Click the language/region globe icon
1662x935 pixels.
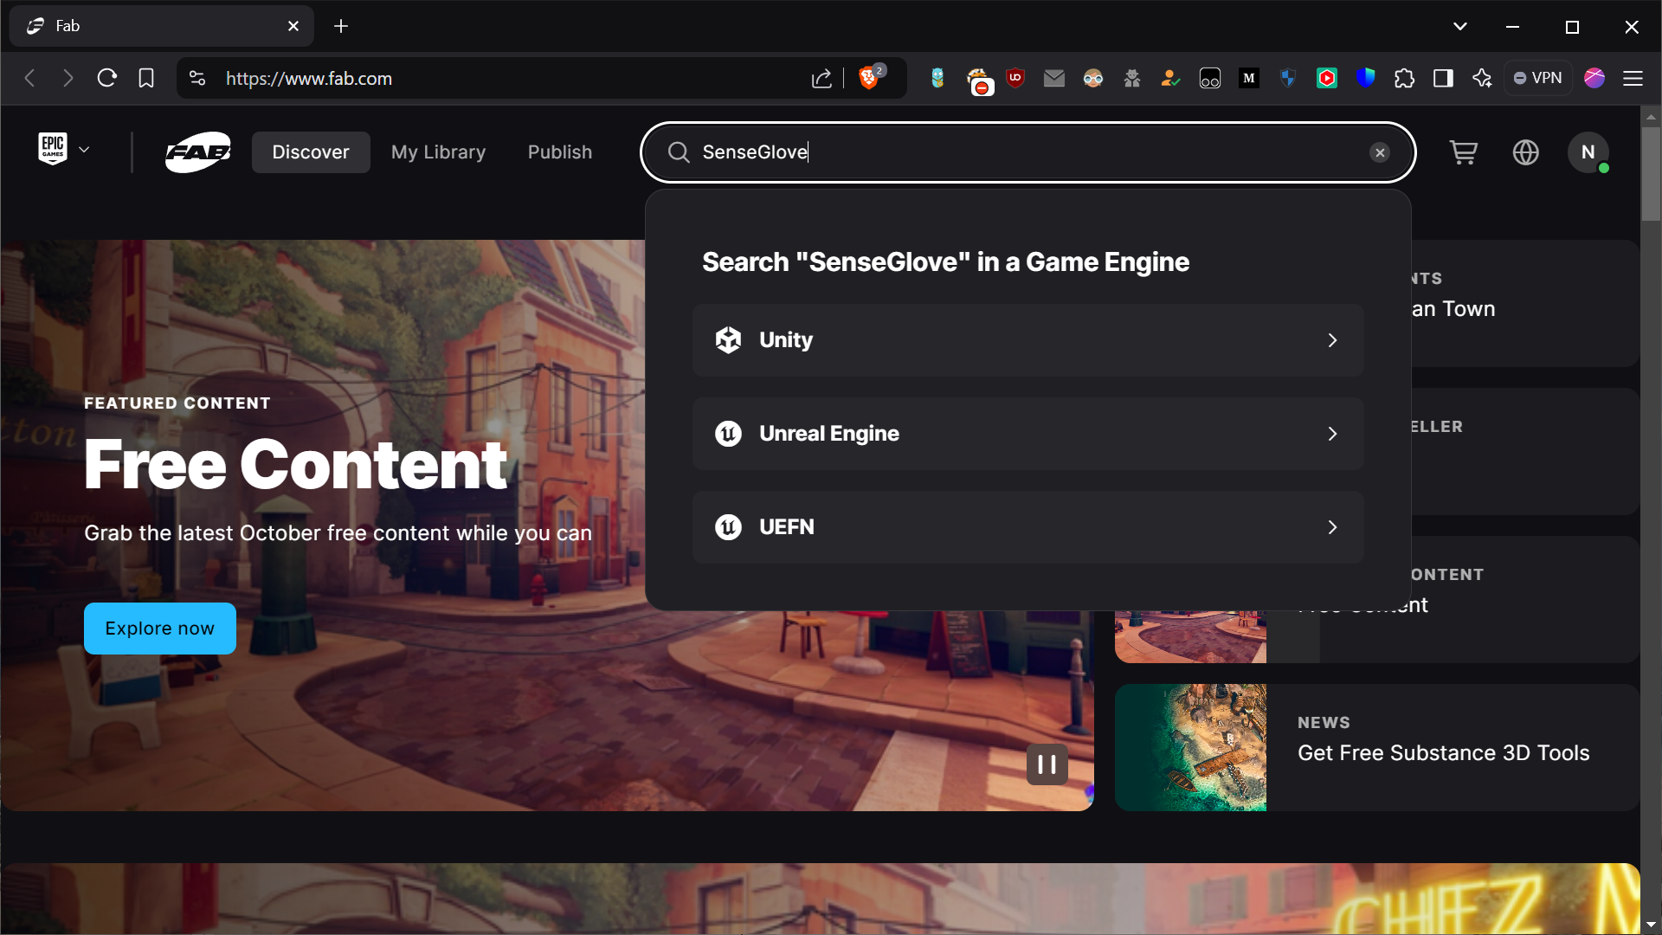pyautogui.click(x=1526, y=152)
